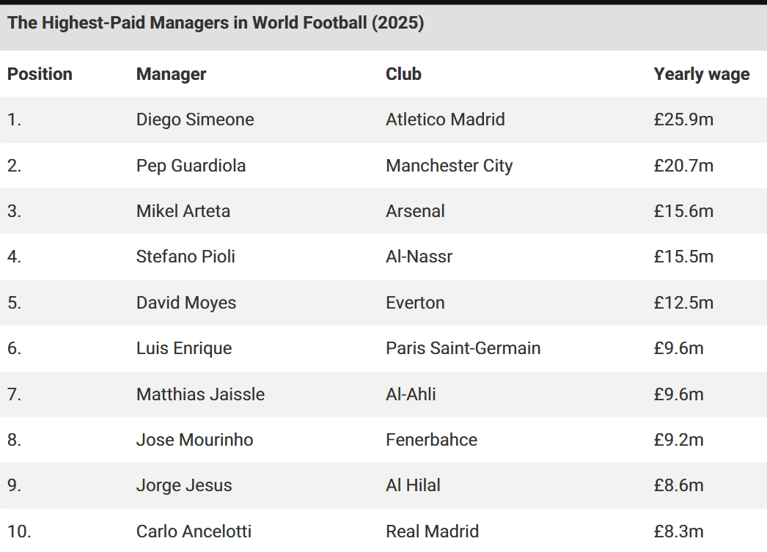Click the £9.2m wage value
This screenshot has width=767, height=552.
pos(678,440)
